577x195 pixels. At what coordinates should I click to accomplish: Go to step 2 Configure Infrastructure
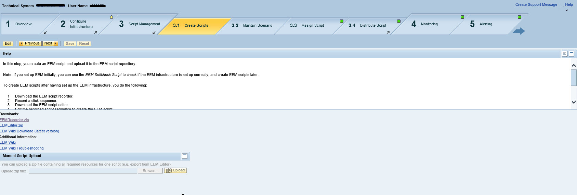[81, 24]
